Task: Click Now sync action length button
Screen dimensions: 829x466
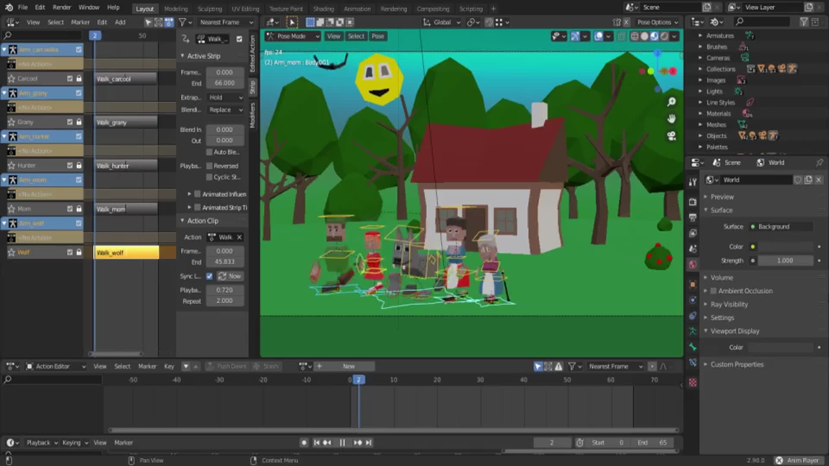Action: pyautogui.click(x=230, y=276)
